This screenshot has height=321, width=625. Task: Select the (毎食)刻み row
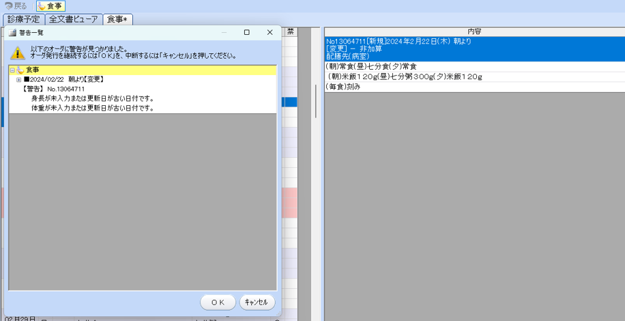click(x=475, y=87)
